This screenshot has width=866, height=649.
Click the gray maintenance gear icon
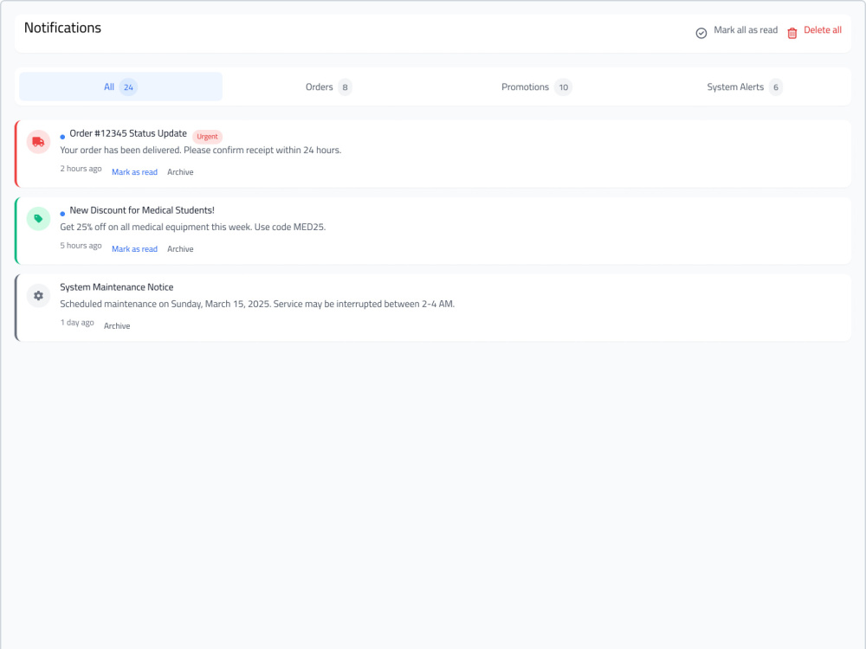38,296
